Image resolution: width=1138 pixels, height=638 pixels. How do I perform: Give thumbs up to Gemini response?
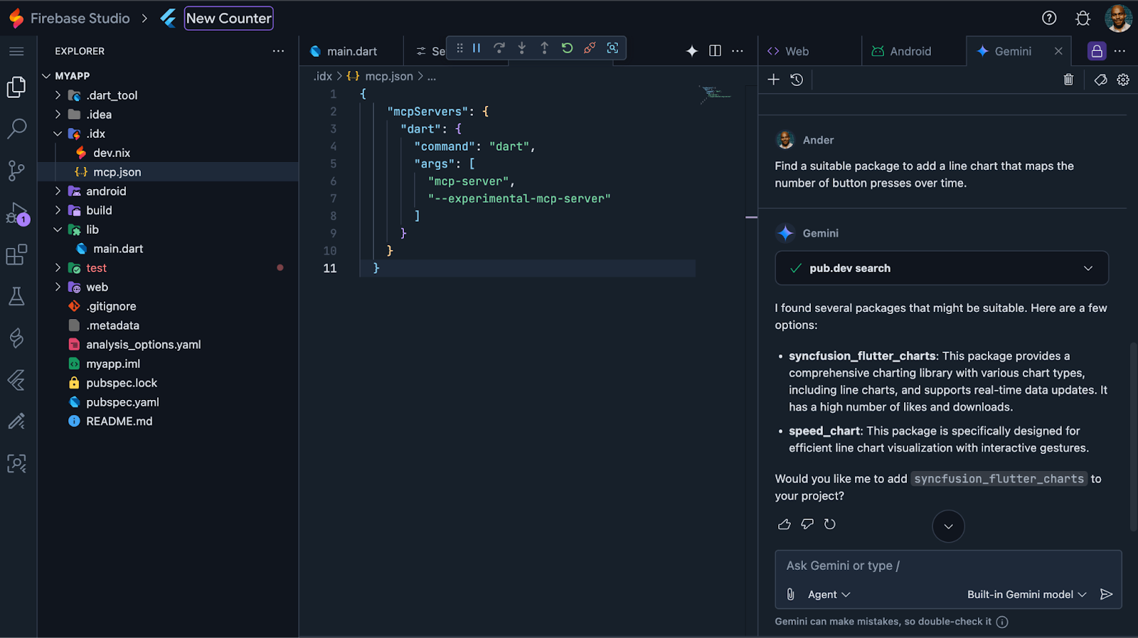(785, 524)
